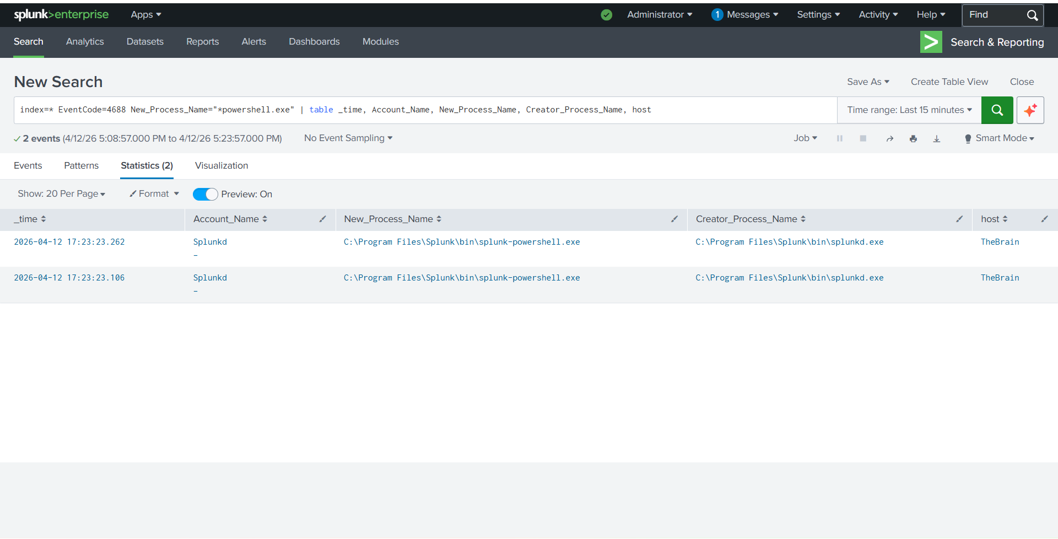This screenshot has width=1058, height=539.
Task: Click "2 events" result count text
Action: pyautogui.click(x=41, y=139)
